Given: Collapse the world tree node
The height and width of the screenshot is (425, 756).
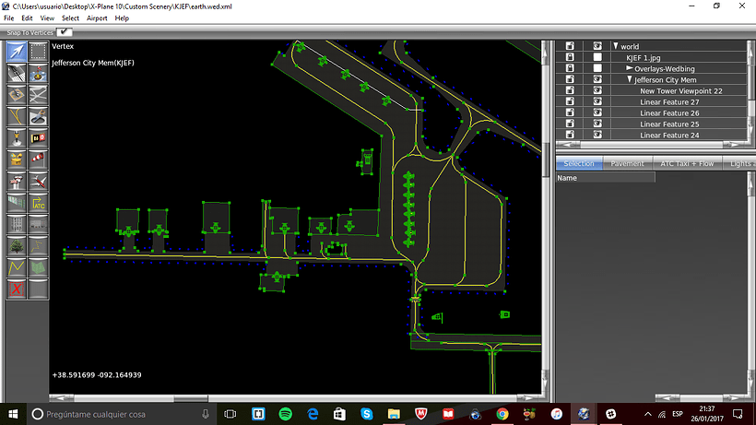Looking at the screenshot, I should click(x=616, y=46).
